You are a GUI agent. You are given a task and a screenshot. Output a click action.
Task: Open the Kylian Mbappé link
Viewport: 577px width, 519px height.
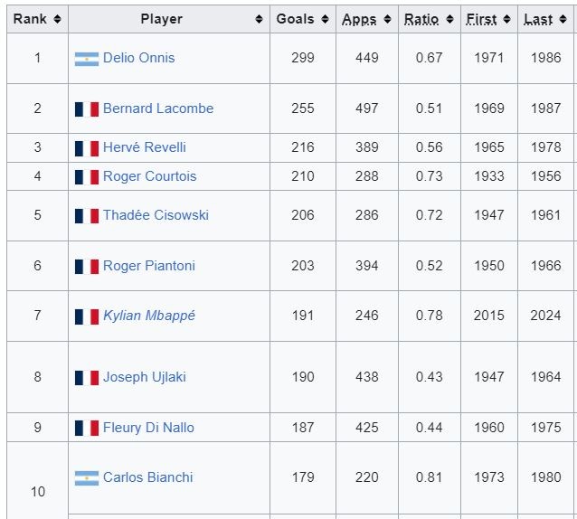(148, 316)
